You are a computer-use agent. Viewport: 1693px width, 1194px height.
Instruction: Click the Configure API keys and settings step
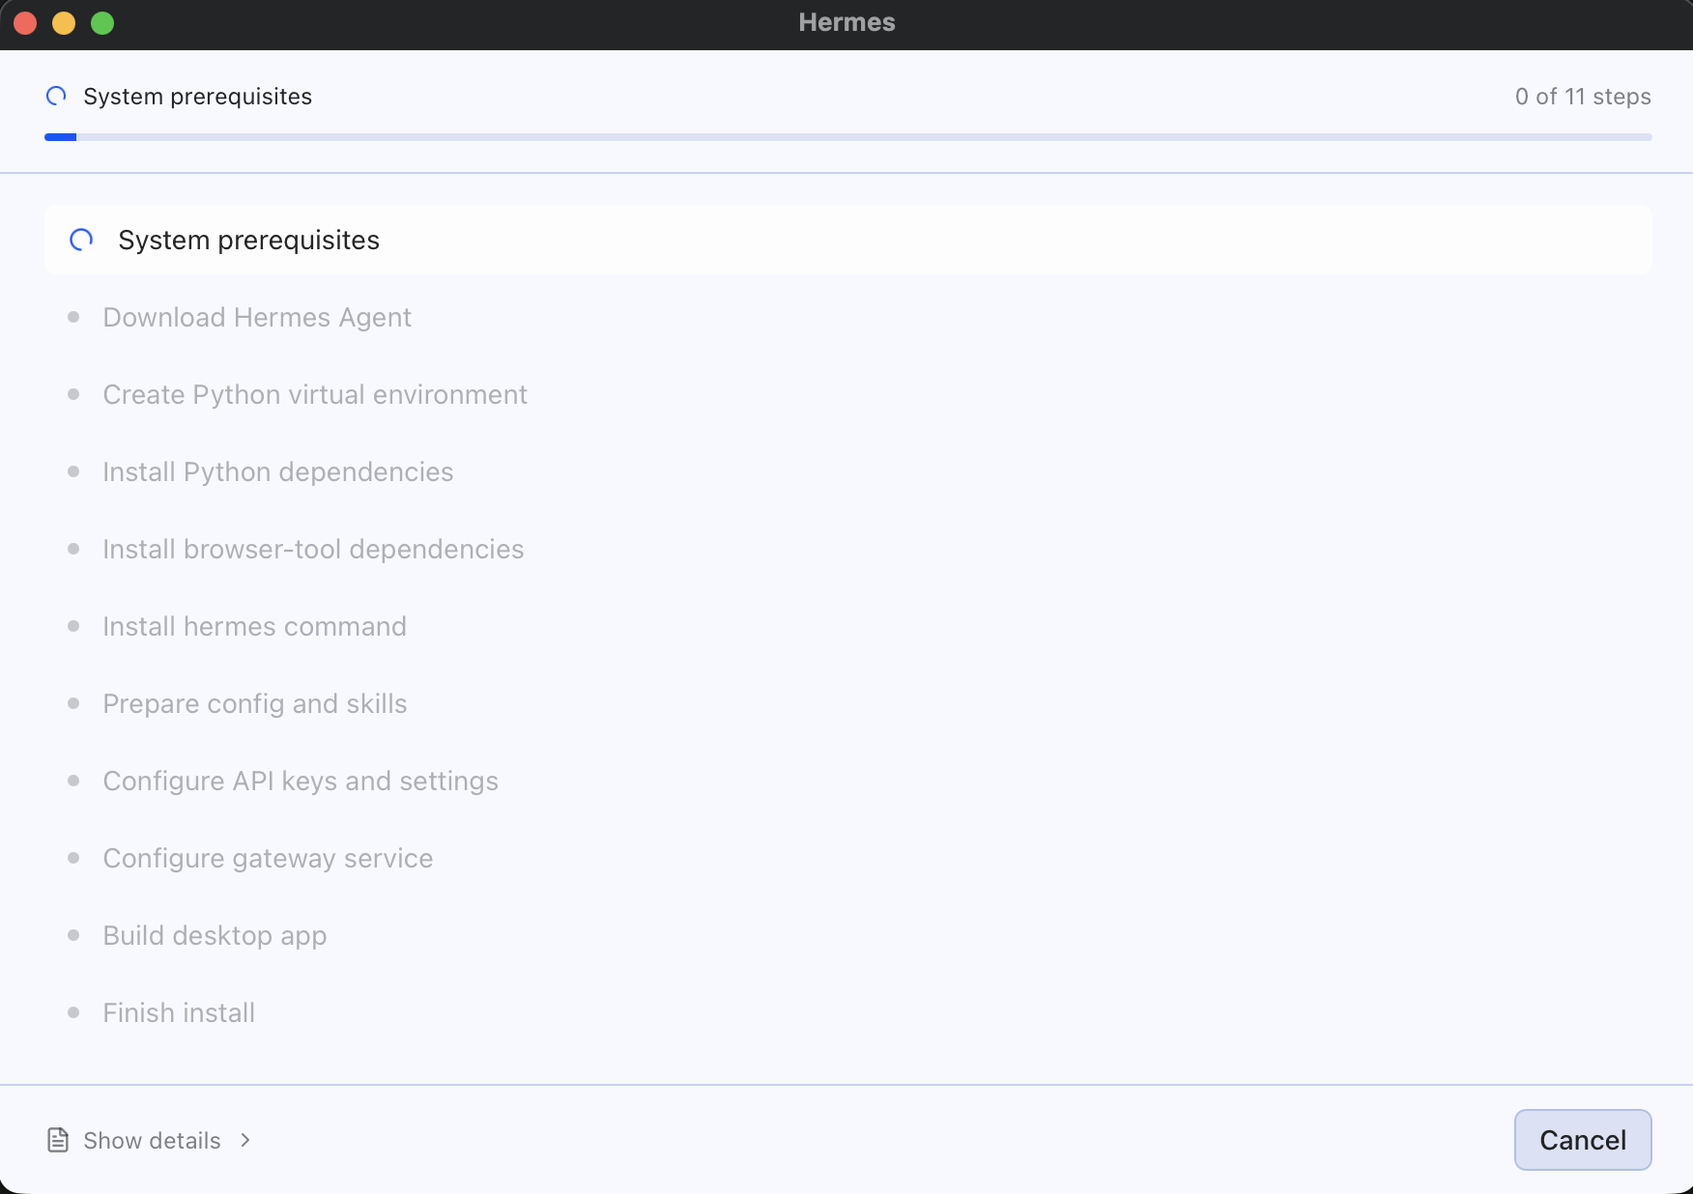(301, 781)
